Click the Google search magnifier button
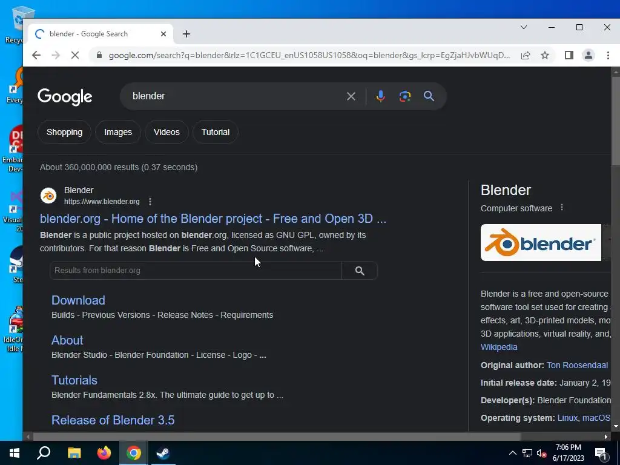The width and height of the screenshot is (620, 465). (429, 96)
